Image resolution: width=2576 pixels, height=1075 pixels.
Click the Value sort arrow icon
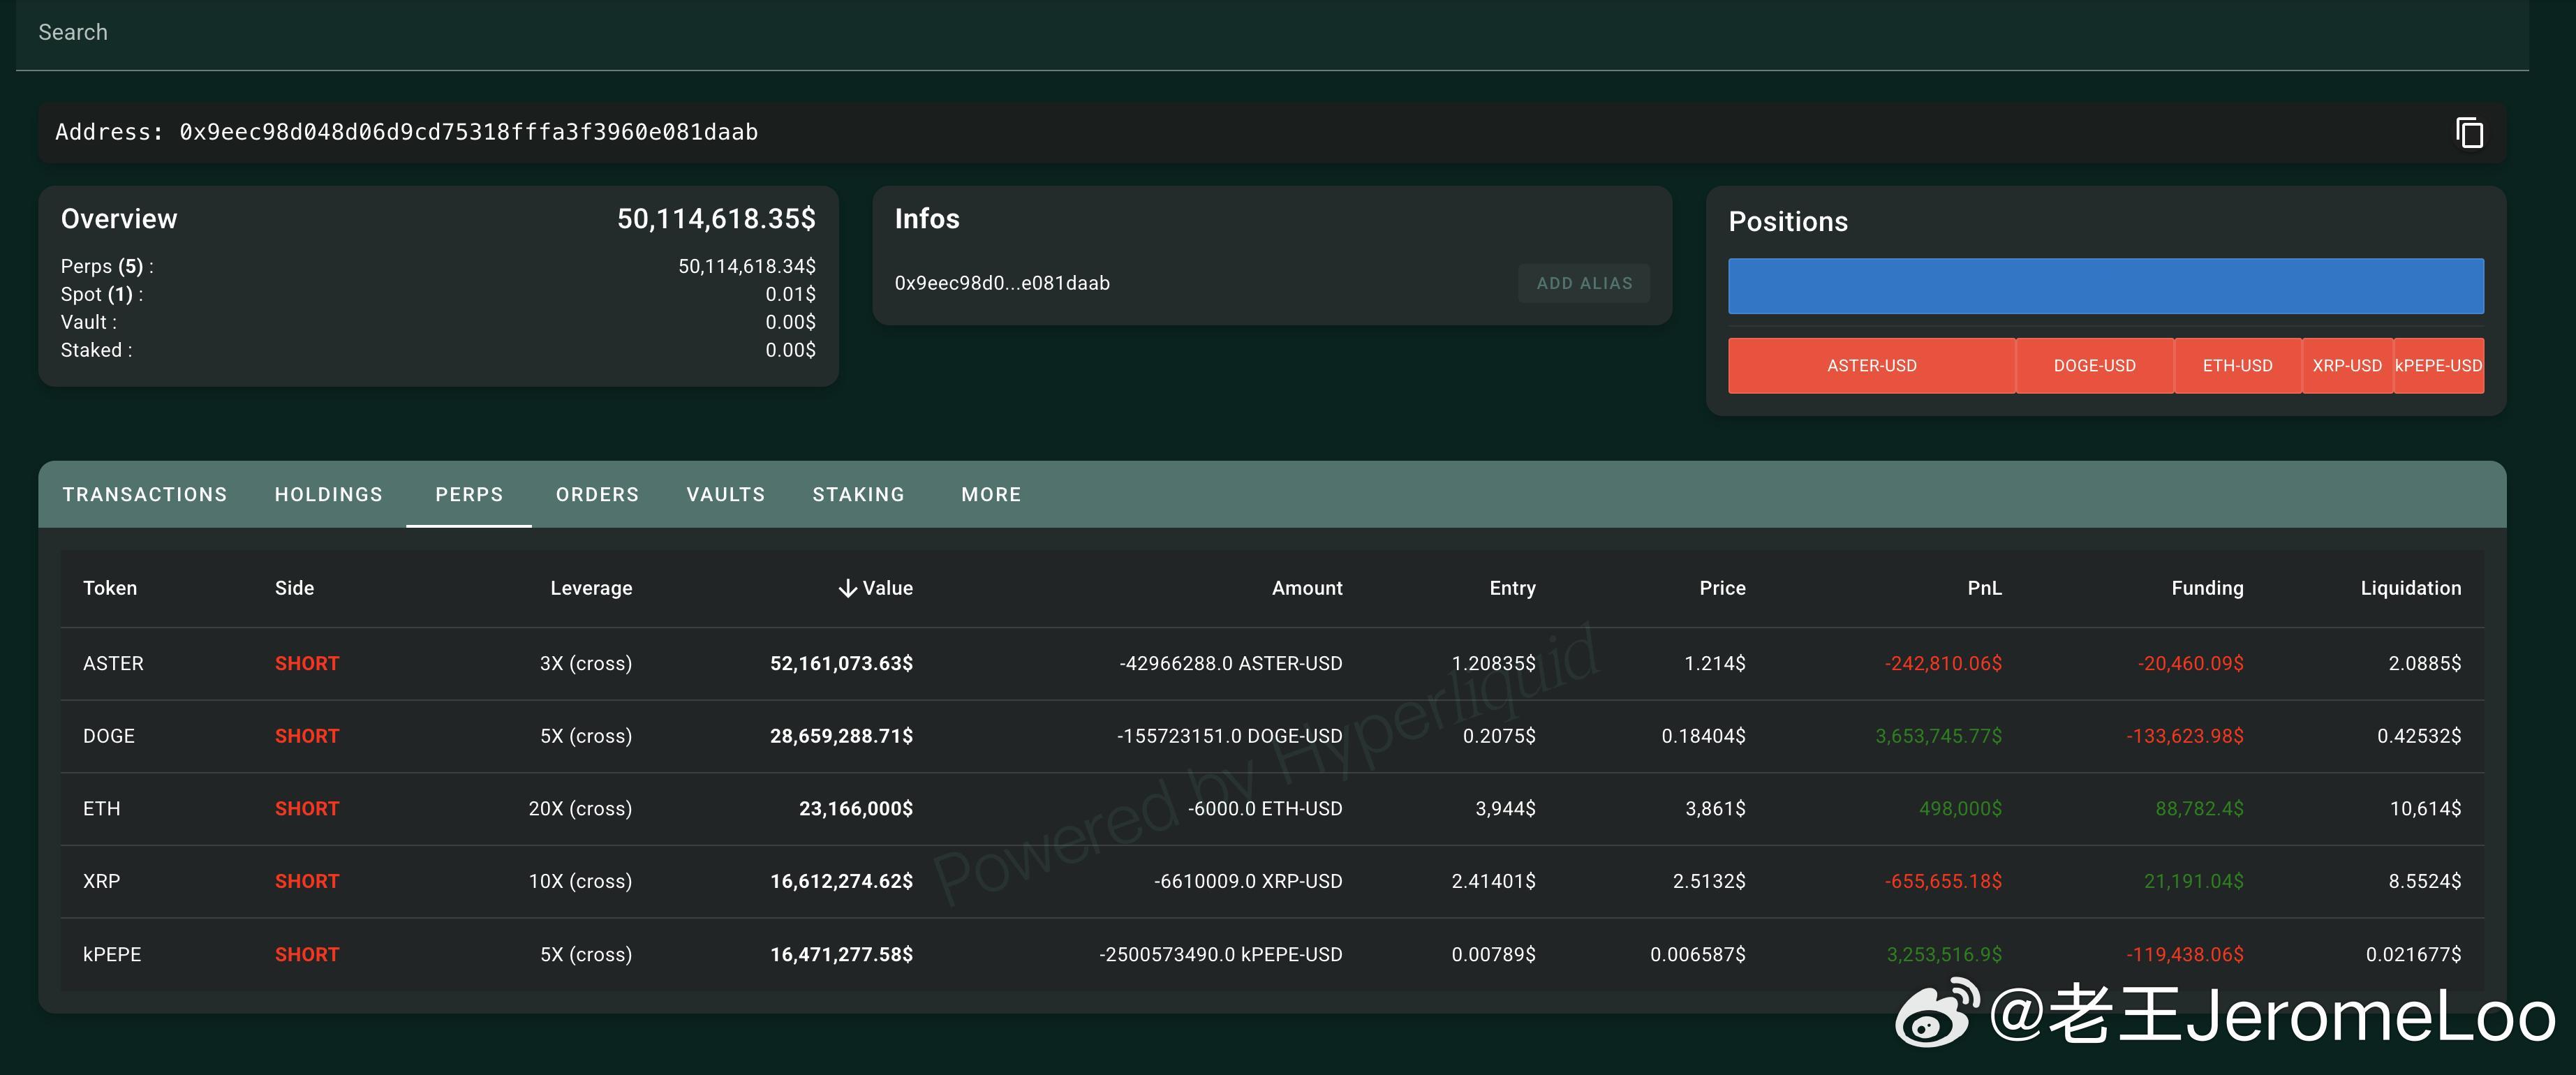point(847,588)
